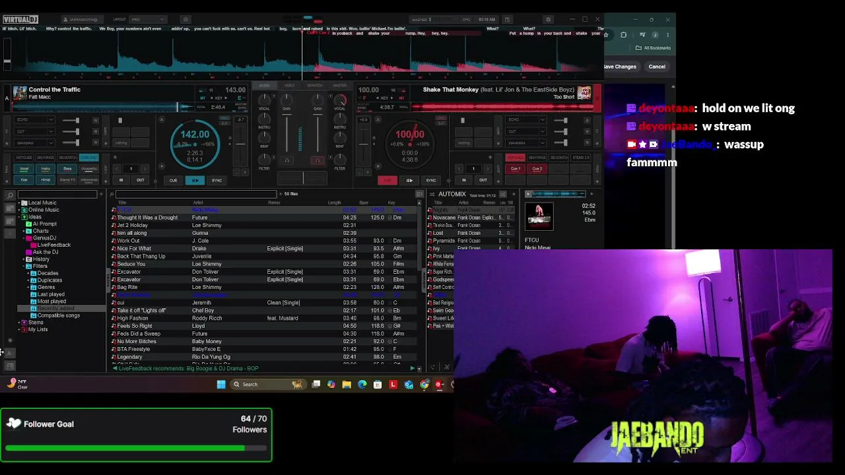Open the VirtualDJ settings gear icon
Viewport: 845px width, 475px height.
[x=548, y=19]
